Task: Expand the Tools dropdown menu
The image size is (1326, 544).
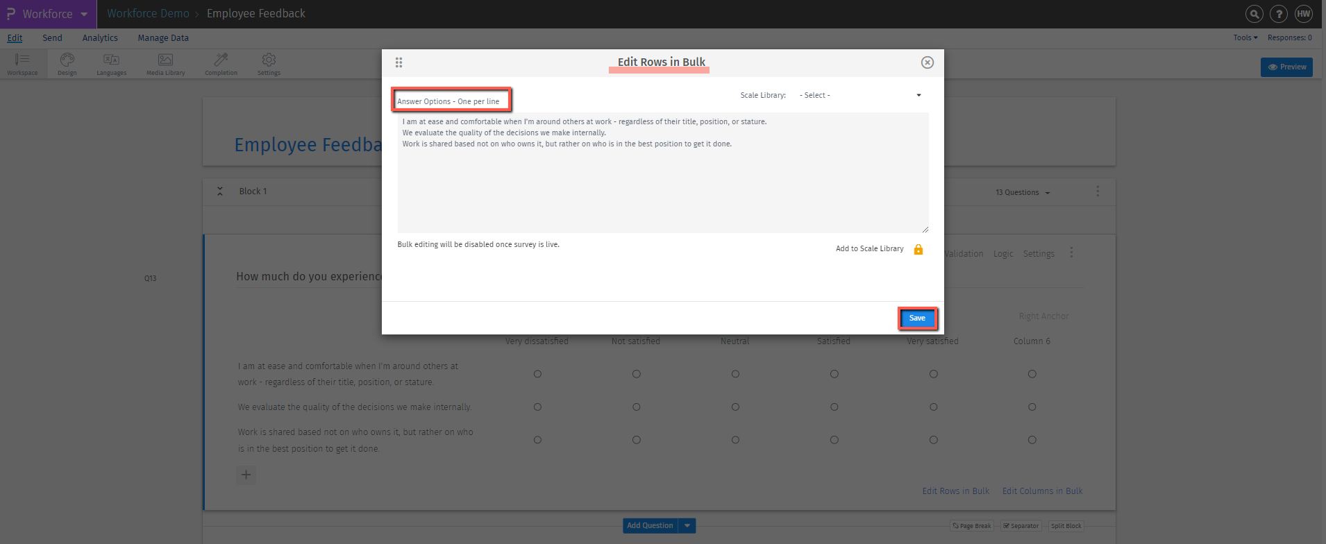Action: [x=1245, y=37]
